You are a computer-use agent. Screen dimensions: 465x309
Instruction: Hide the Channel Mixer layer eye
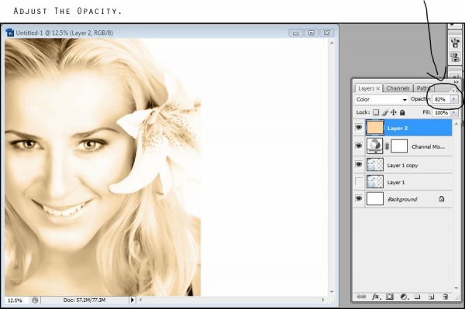pos(359,146)
